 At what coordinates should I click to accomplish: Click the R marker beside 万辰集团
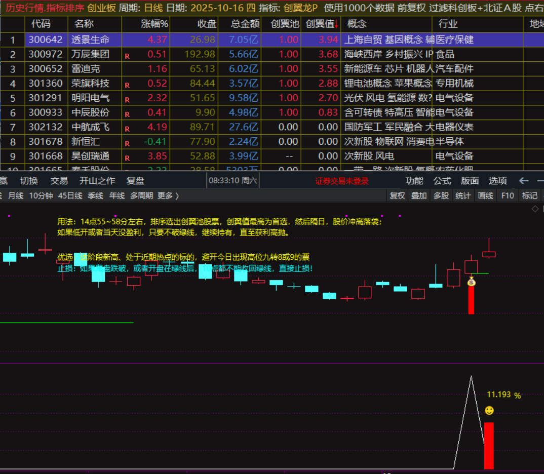pos(127,56)
